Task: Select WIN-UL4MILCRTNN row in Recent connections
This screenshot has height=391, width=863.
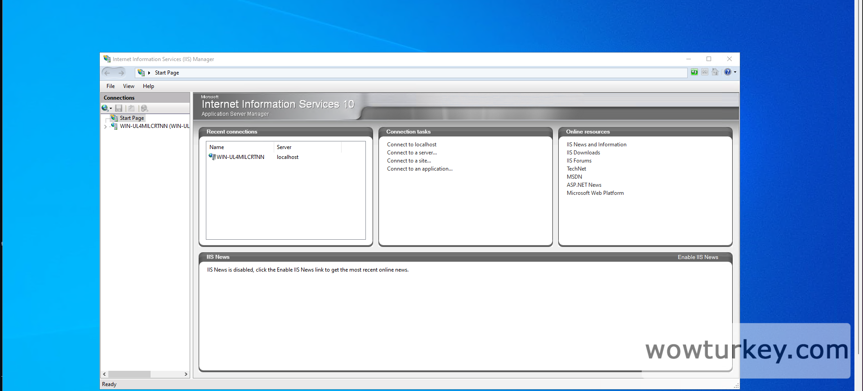Action: [240, 157]
